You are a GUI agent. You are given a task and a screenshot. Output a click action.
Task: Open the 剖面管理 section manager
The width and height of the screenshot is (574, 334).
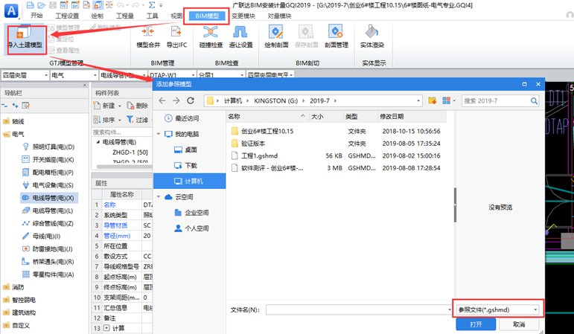click(336, 32)
